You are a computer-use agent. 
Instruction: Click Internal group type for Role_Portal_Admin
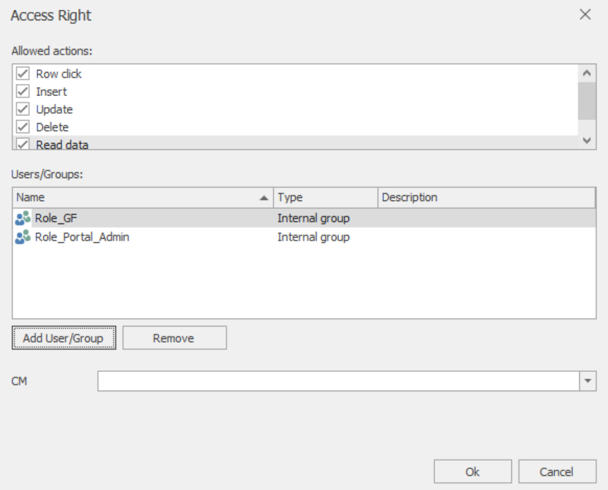(313, 237)
